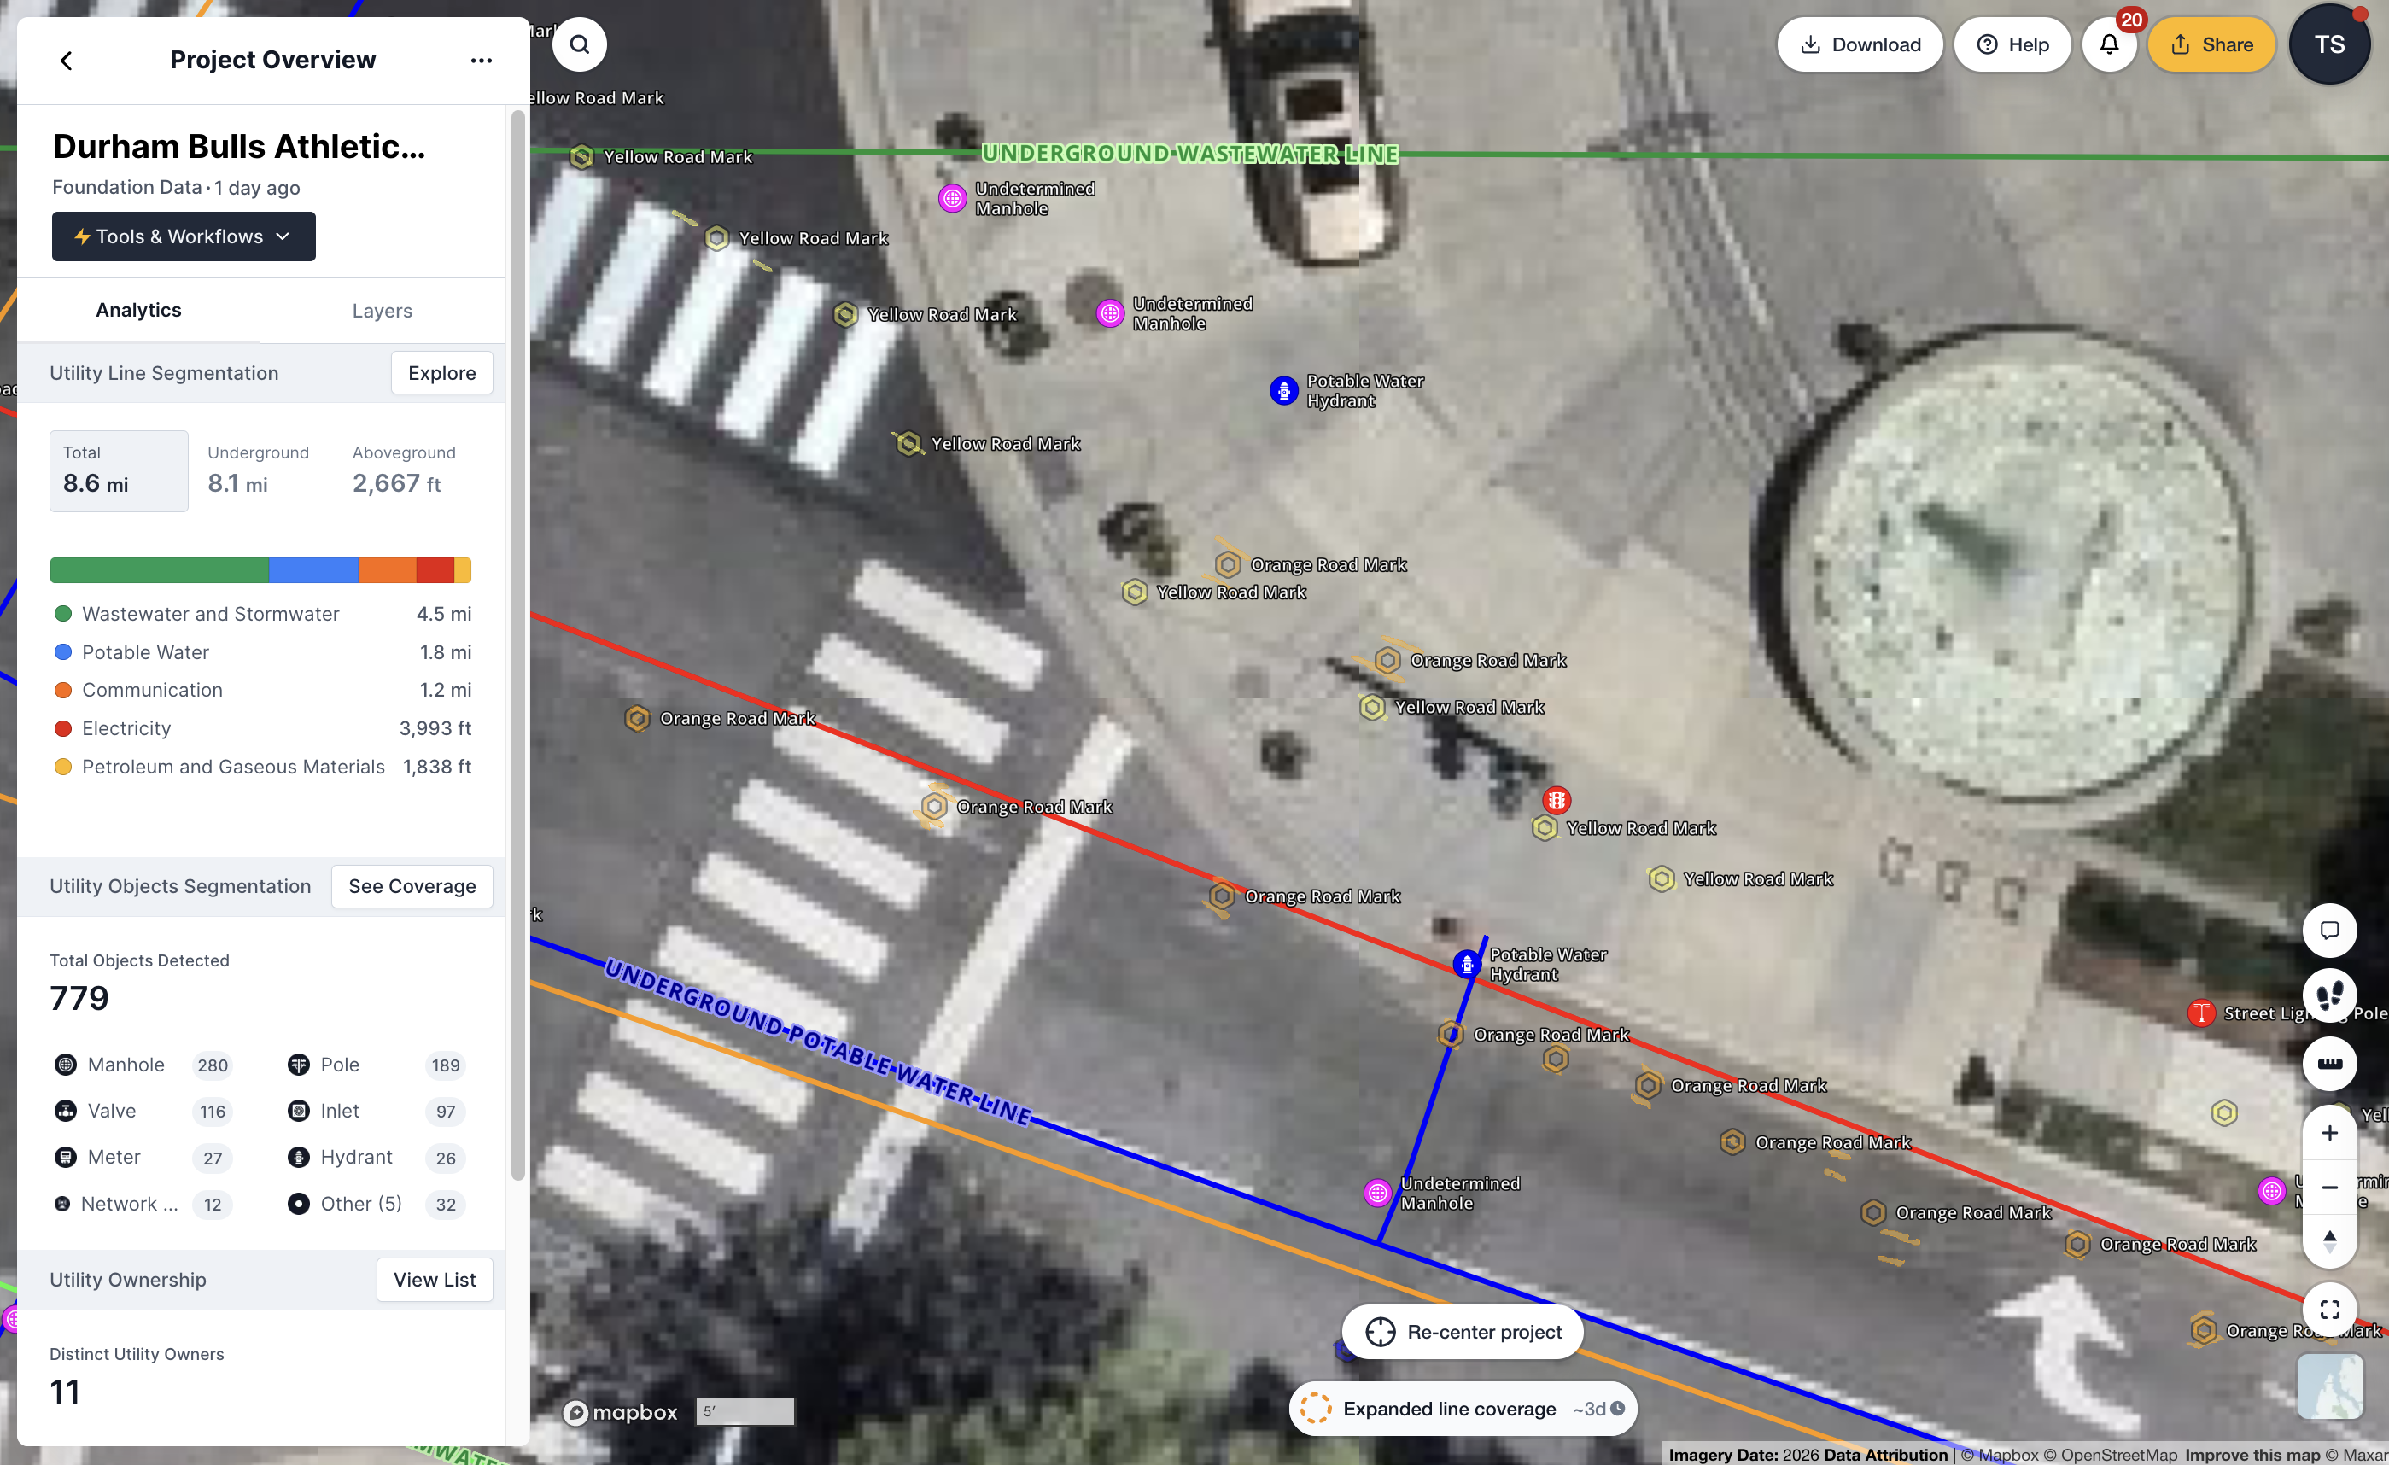Screen dimensions: 2389x1465
Task: Open the map style thumbnail
Action: (x=2330, y=1386)
